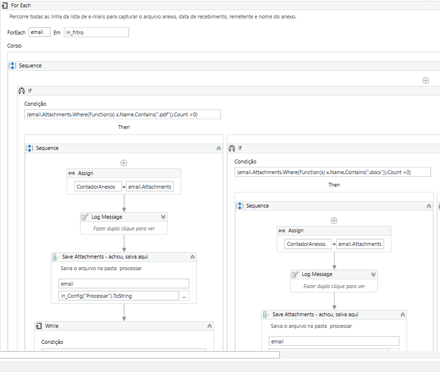
Task: Click the right Assign activity icon
Action: tap(282, 231)
